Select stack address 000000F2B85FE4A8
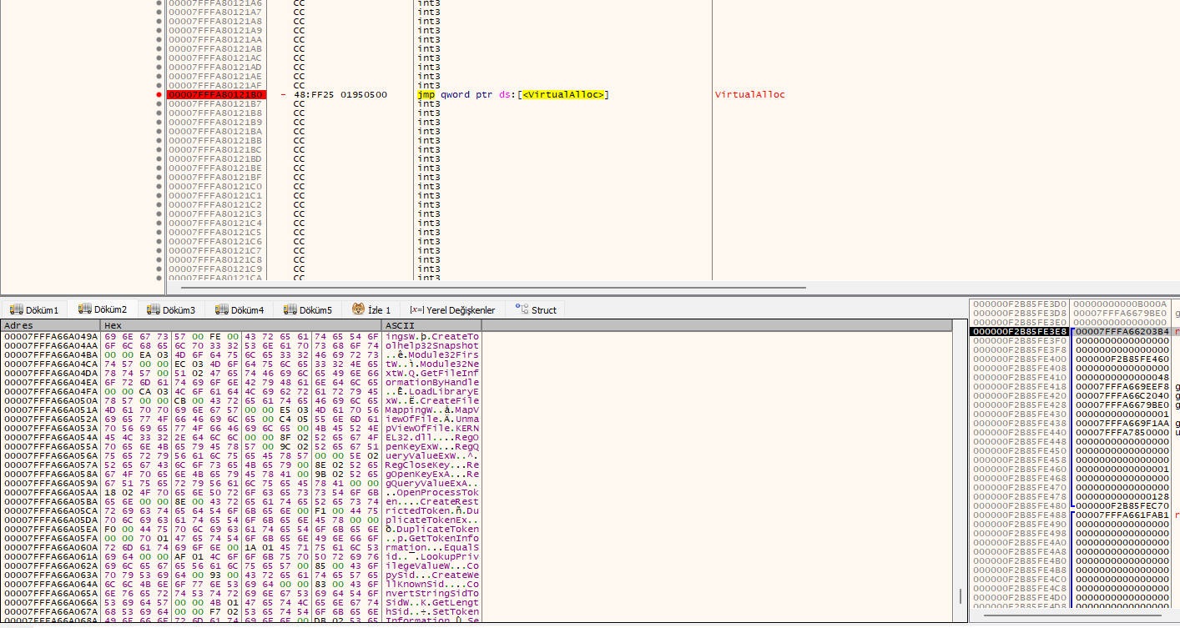Viewport: 1180px width, 628px height. tap(1020, 552)
